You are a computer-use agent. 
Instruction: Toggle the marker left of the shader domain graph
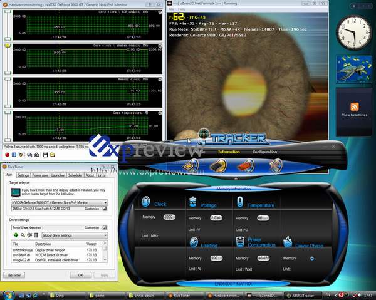tap(8, 45)
